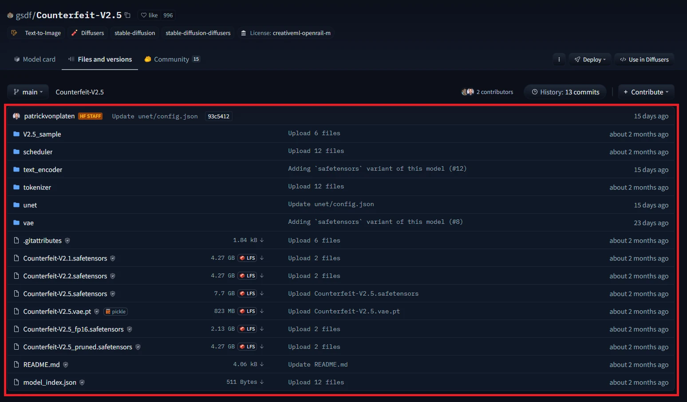Viewport: 687px width, 402px height.
Task: Switch to the Model card tab
Action: [x=35, y=59]
